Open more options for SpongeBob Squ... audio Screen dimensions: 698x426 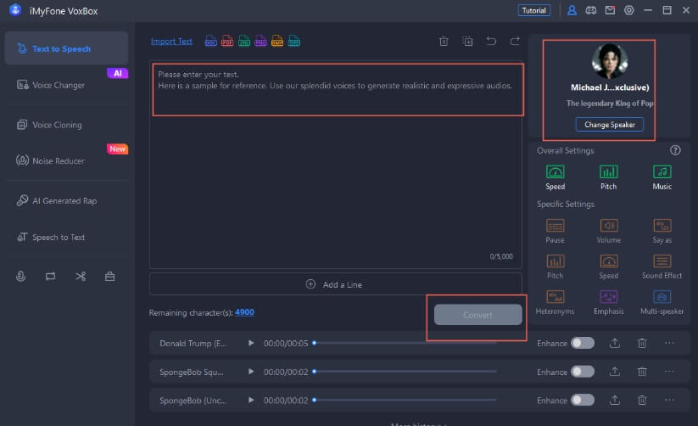pyautogui.click(x=669, y=371)
